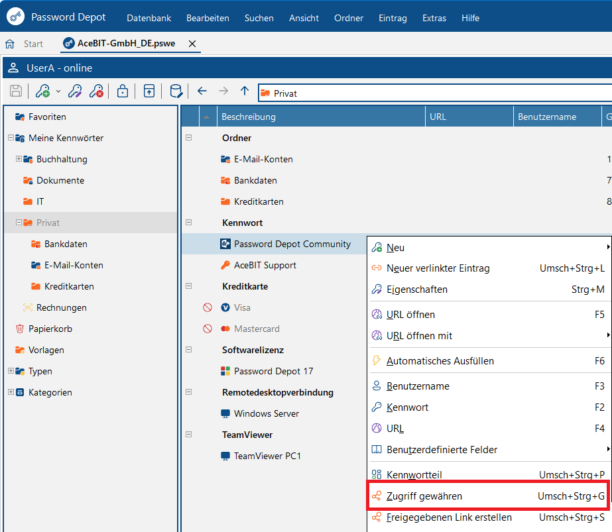The image size is (612, 532).
Task: Open the Bearbeiten menu
Action: tap(208, 18)
